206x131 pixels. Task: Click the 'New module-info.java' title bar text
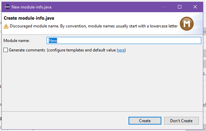click(31, 7)
